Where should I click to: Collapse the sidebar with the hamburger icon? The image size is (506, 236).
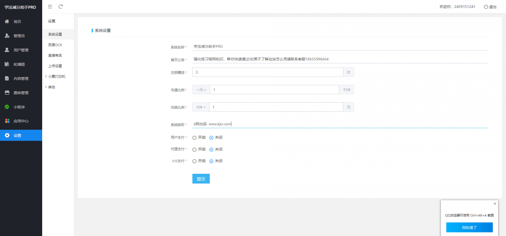[50, 6]
